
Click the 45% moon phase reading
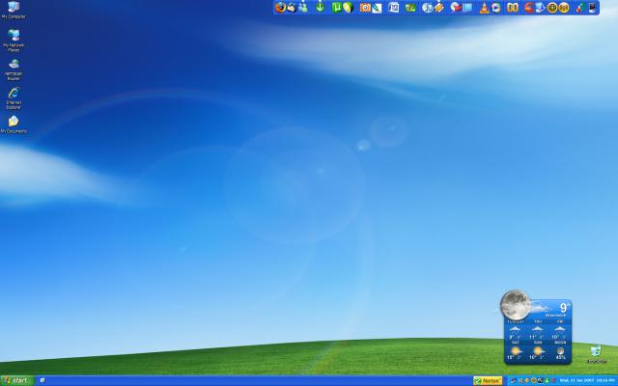coord(560,358)
